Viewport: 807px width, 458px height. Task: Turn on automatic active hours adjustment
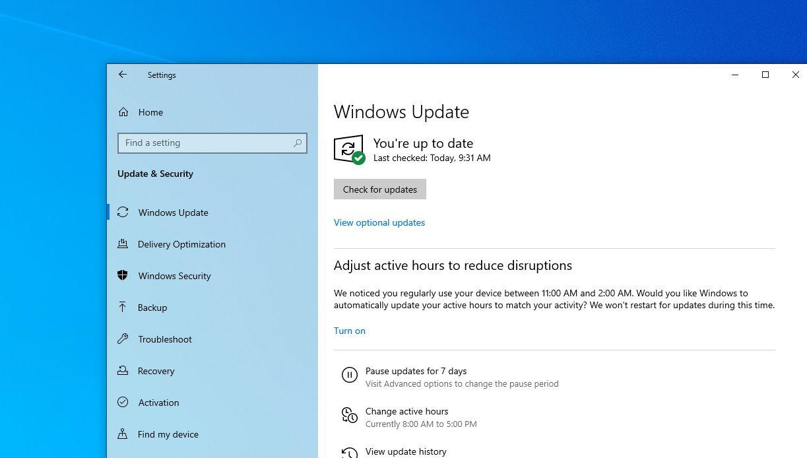coord(349,331)
